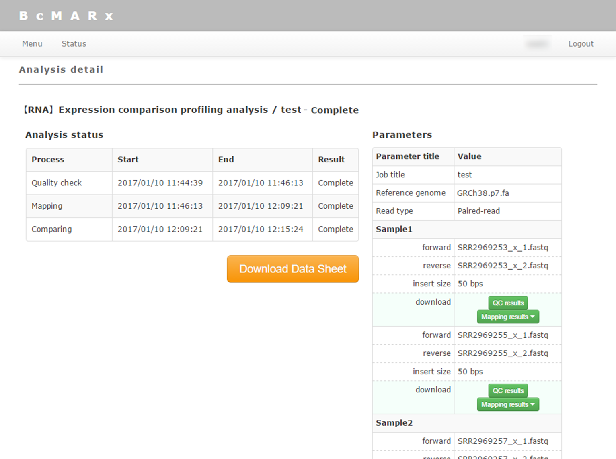Open the Status navigation item
Image resolution: width=616 pixels, height=459 pixels.
pyautogui.click(x=74, y=44)
